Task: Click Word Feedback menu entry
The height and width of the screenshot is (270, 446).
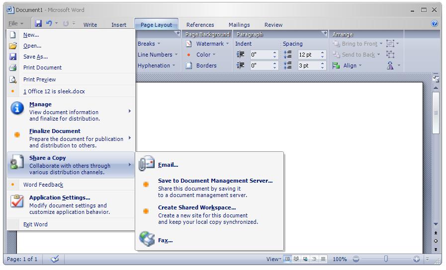Action: [71, 185]
